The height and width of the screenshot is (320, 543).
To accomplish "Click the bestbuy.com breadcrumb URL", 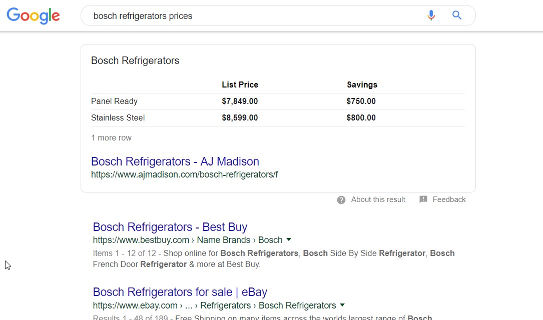I will tap(188, 240).
